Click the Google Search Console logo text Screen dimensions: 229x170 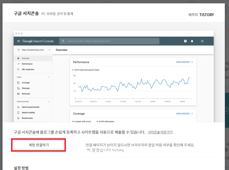tap(38, 41)
